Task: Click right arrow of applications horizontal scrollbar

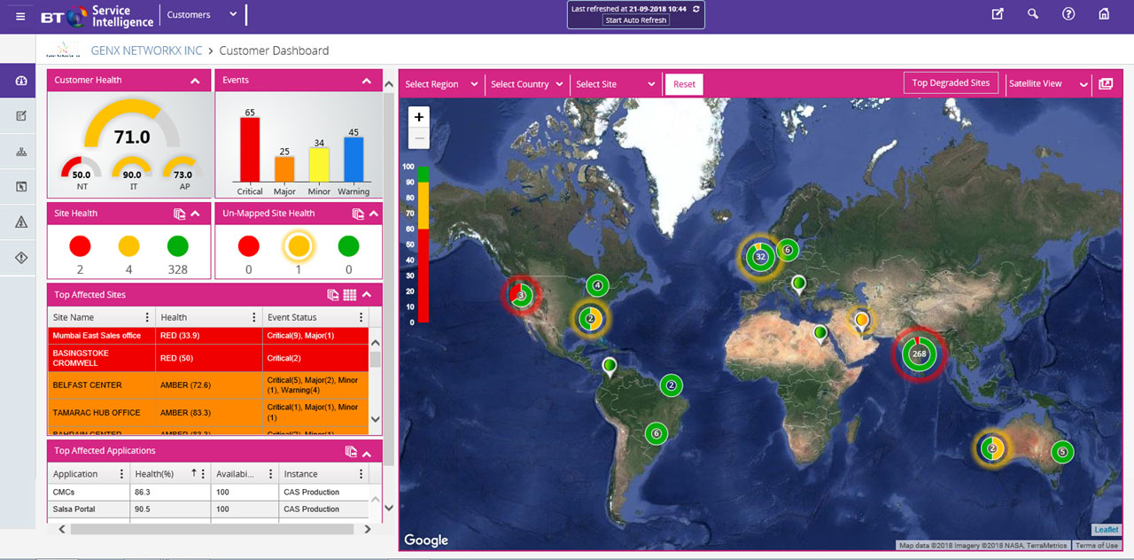Action: 368,529
